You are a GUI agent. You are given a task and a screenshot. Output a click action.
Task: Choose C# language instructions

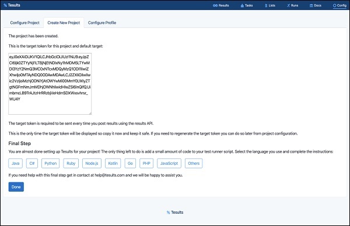tap(32, 163)
